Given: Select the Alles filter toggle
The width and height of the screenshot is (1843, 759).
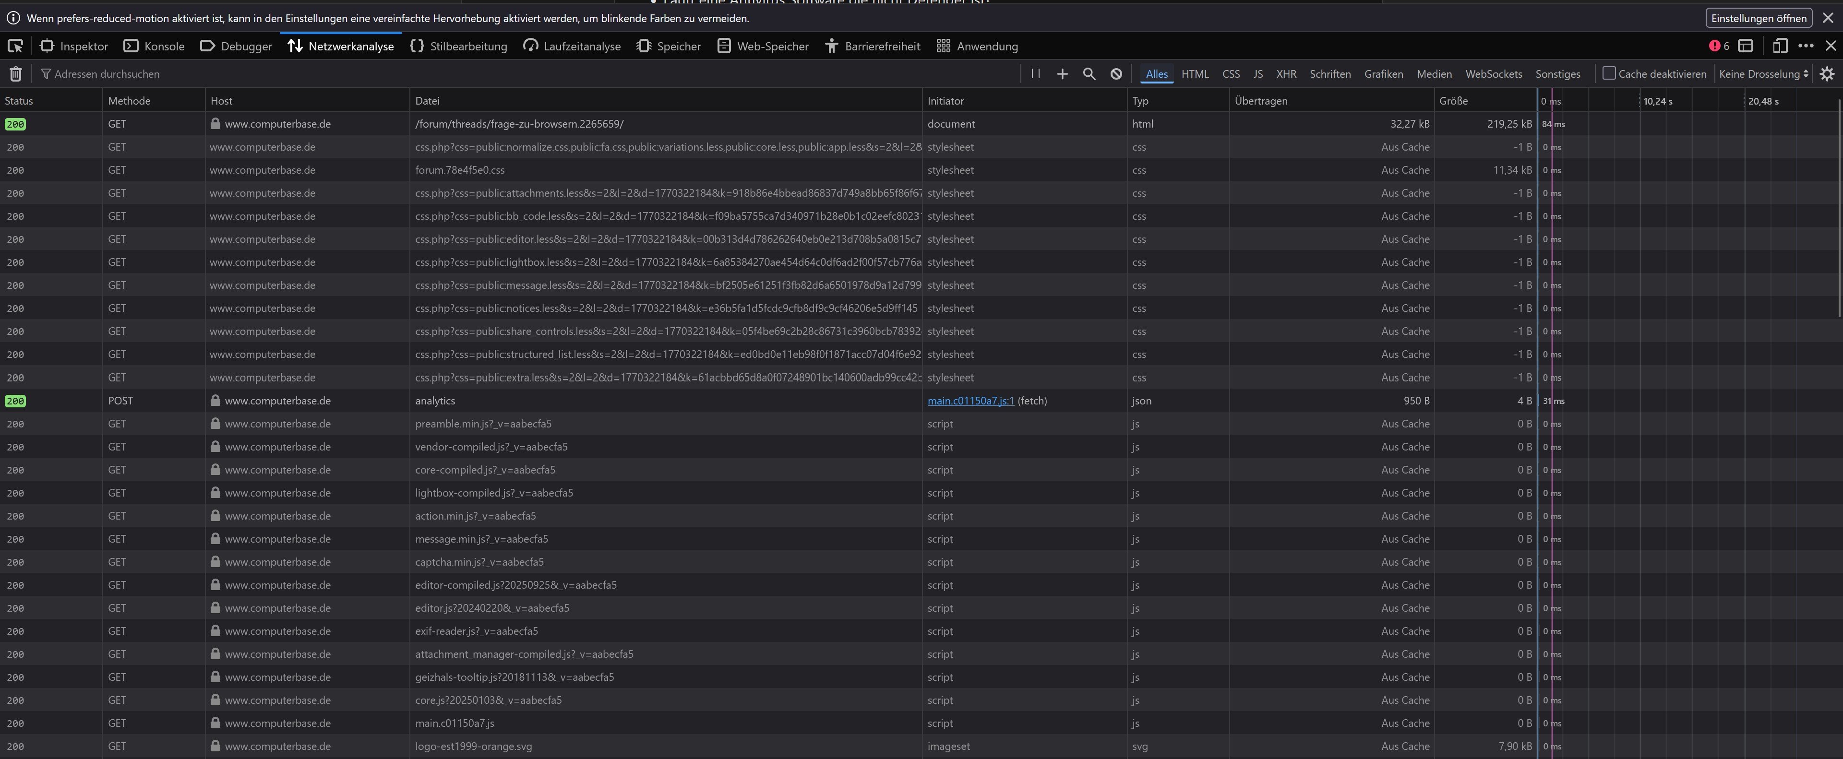Looking at the screenshot, I should [x=1156, y=74].
